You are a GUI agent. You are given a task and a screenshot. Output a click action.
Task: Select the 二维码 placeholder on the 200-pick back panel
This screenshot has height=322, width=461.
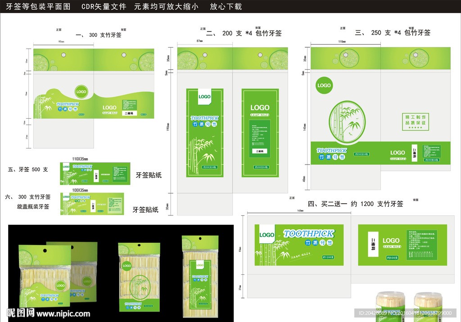[x=260, y=152]
